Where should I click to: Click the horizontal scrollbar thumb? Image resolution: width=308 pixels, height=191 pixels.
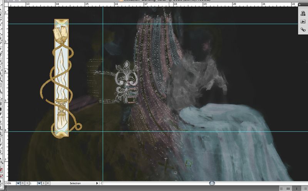point(212,183)
